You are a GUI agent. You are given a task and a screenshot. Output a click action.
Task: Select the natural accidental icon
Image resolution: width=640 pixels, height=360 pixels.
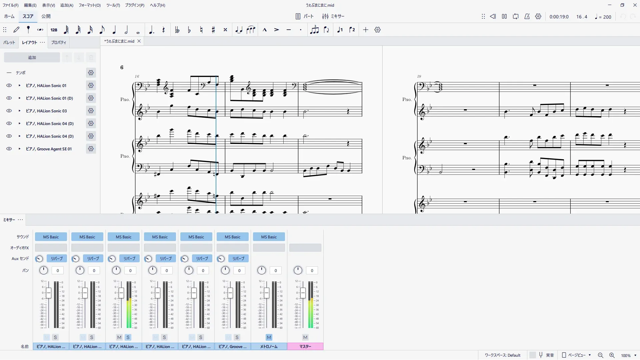click(201, 30)
